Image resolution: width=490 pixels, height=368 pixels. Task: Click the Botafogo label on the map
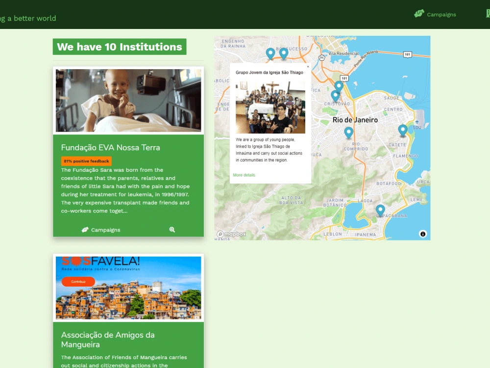tap(389, 184)
